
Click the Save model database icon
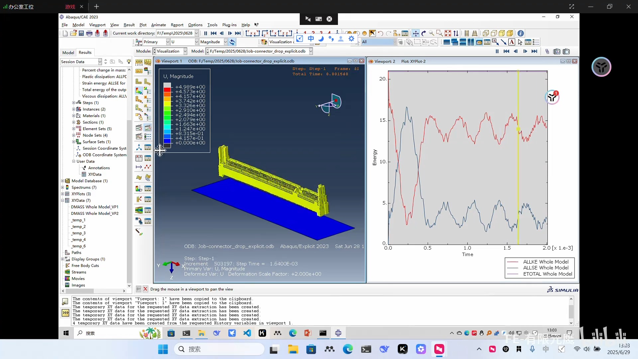(81, 33)
